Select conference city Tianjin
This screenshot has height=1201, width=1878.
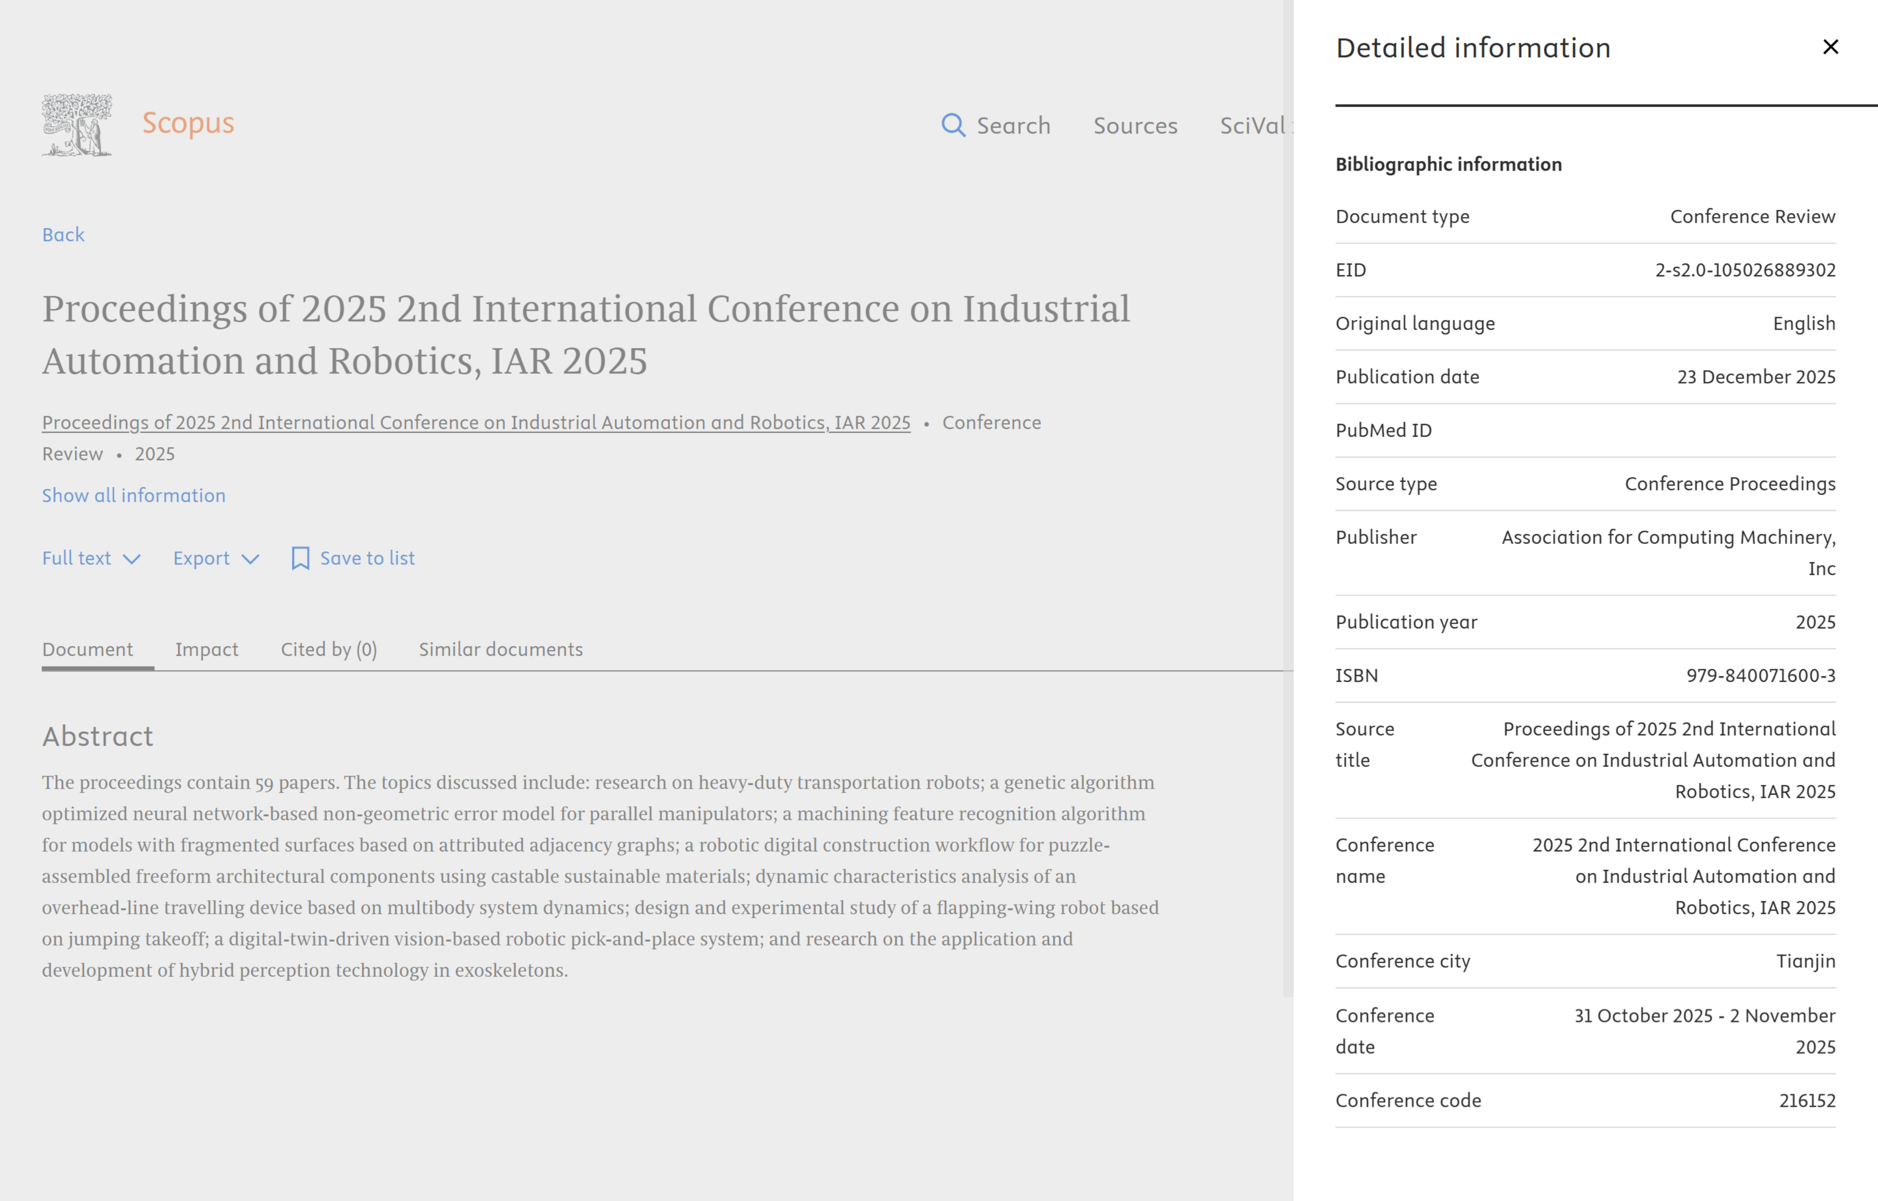(x=1806, y=961)
